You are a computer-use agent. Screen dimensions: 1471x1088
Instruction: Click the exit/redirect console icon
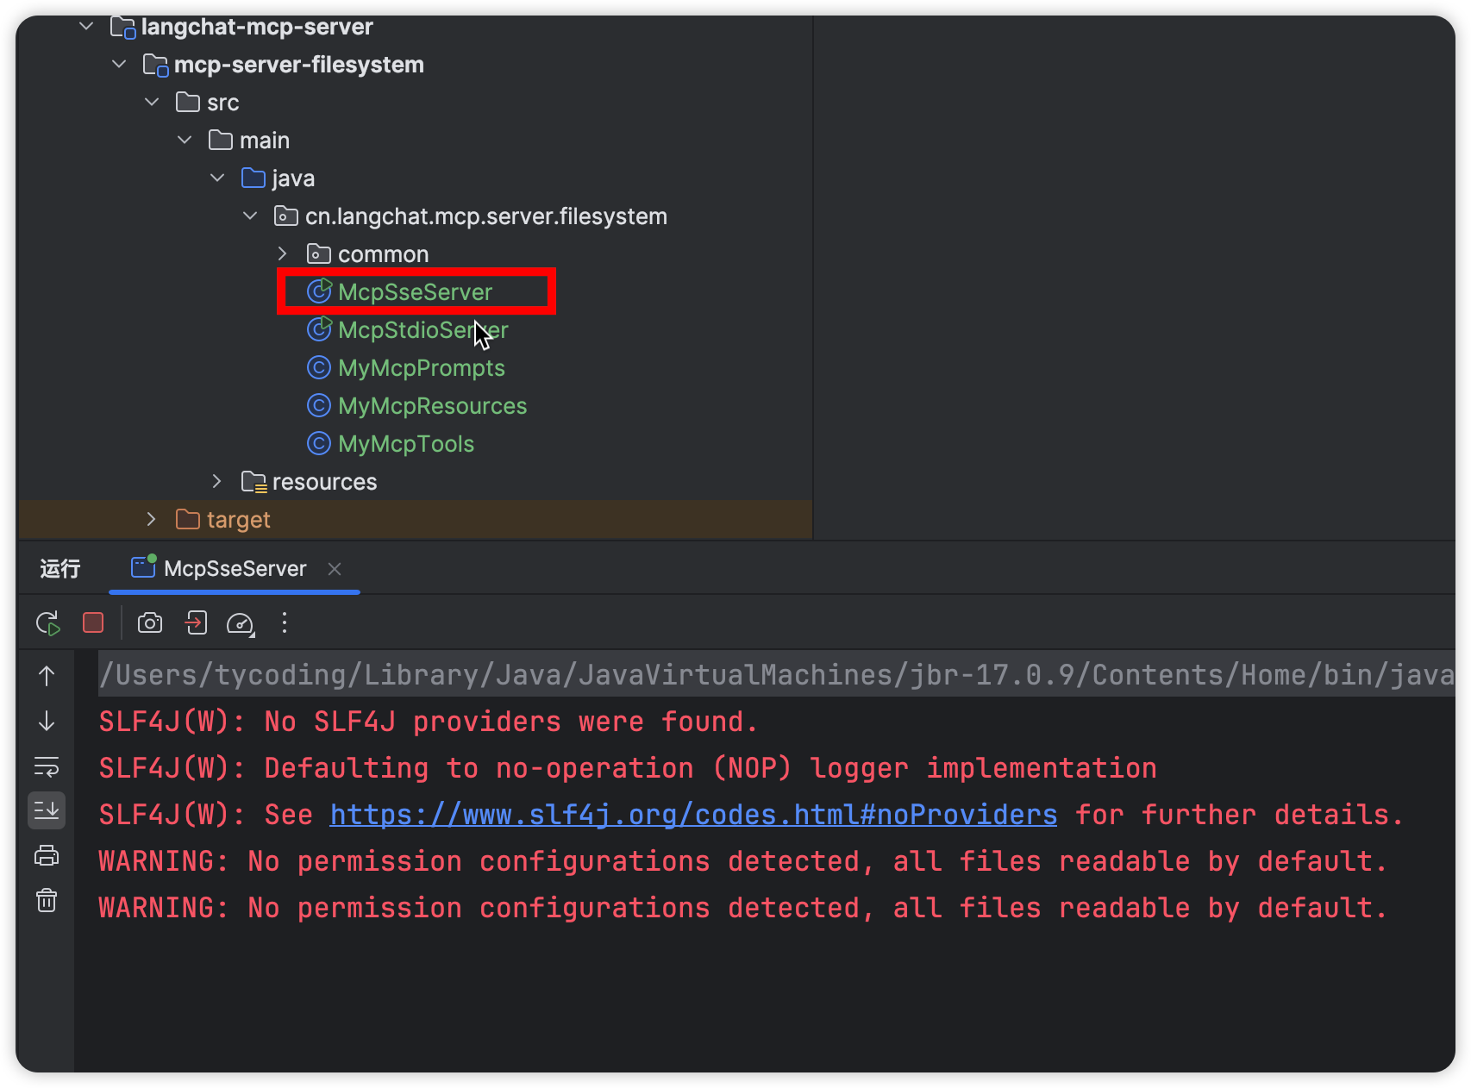197,623
